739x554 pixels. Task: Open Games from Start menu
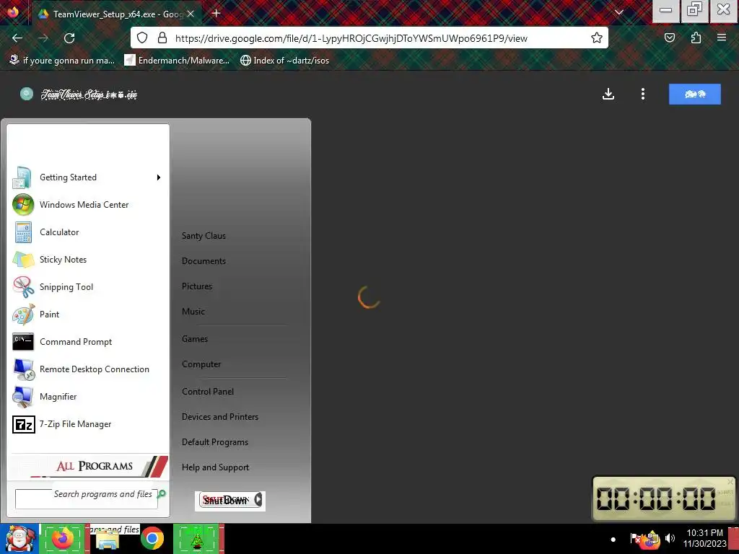195,339
